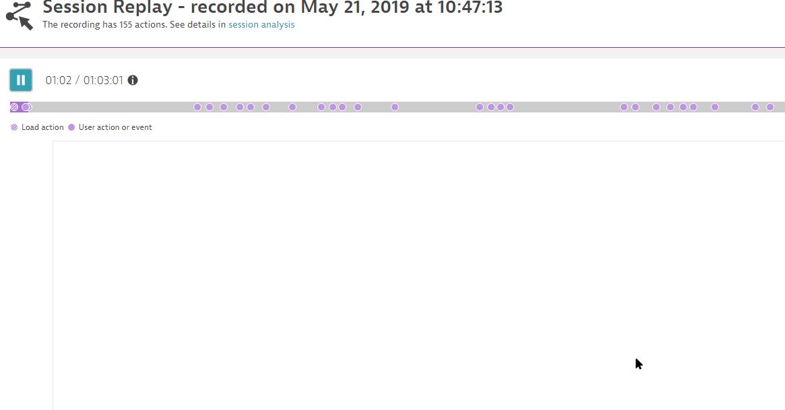Click the "User action or event" legend label
785x410 pixels.
(115, 127)
